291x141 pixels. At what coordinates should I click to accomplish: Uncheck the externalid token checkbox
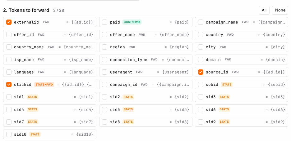(x=9, y=22)
